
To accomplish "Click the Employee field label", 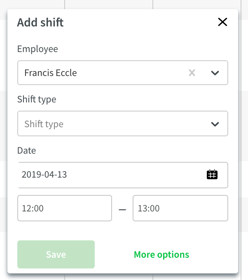I will tap(37, 49).
